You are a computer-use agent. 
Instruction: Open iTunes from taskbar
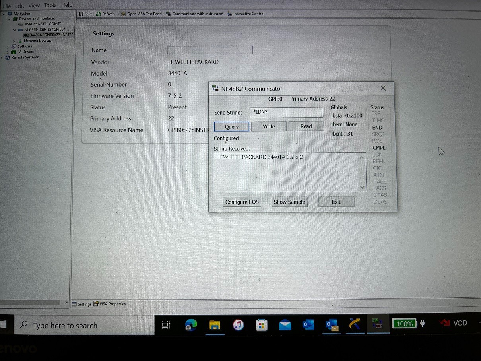point(238,325)
